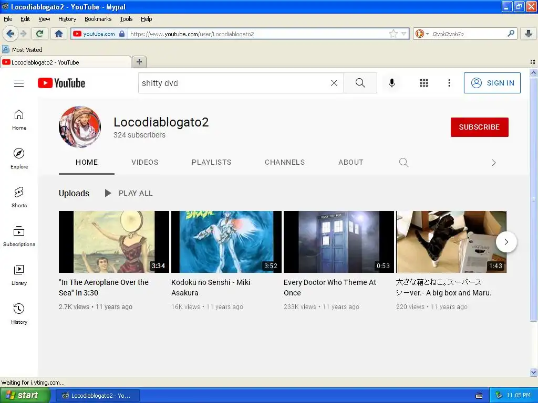Click the Windows Start button

tap(25, 396)
